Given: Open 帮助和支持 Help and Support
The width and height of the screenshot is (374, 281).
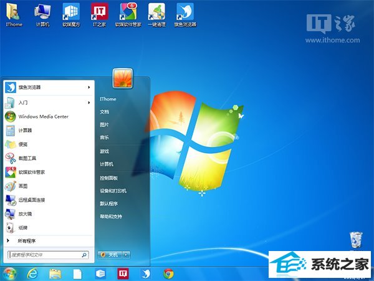Looking at the screenshot, I should pyautogui.click(x=111, y=217).
